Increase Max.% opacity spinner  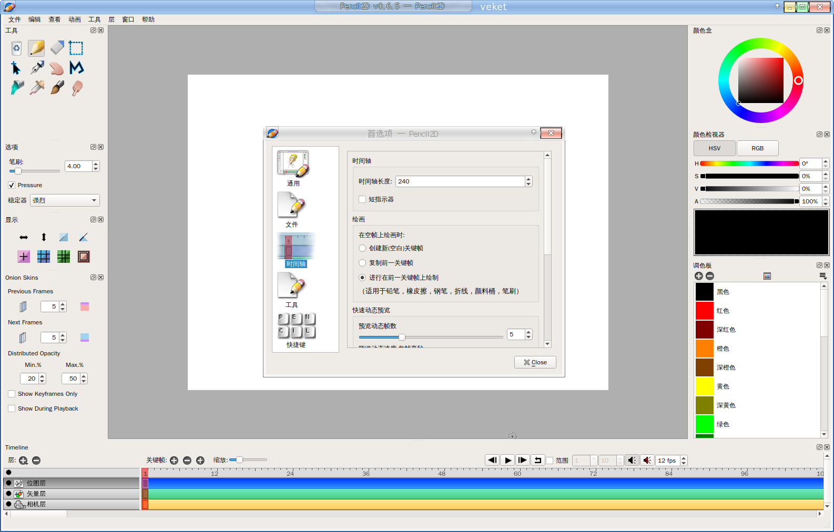[x=84, y=376]
